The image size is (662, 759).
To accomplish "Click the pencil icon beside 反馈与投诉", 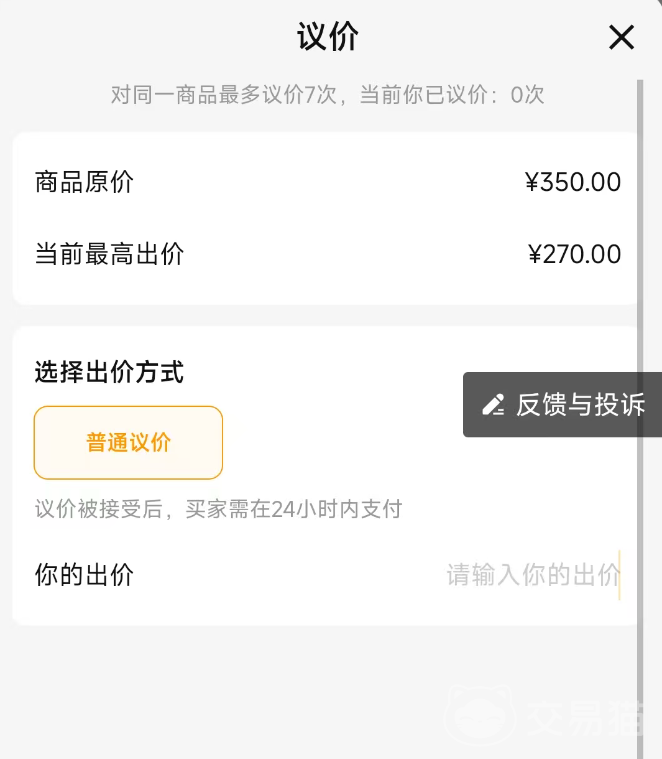I will (494, 405).
